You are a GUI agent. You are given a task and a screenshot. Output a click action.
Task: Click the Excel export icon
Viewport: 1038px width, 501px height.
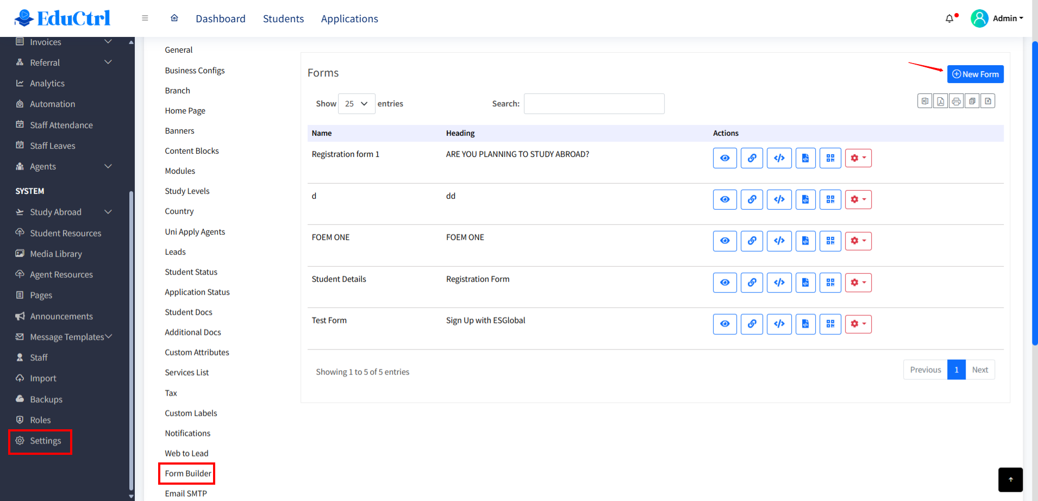924,101
